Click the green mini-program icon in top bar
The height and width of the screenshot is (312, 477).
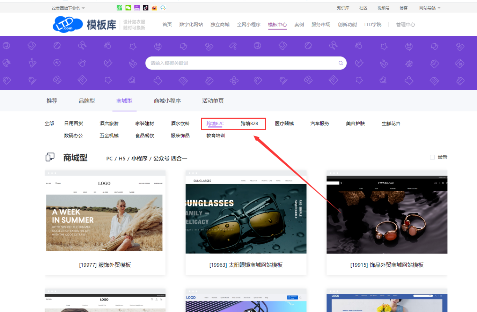pos(119,8)
